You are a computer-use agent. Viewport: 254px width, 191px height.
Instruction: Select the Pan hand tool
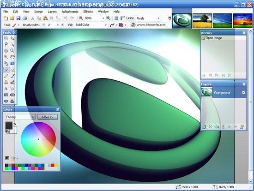pyautogui.click(x=12, y=57)
